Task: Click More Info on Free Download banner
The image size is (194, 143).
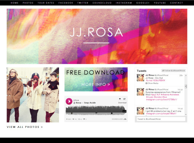Action: (x=95, y=84)
